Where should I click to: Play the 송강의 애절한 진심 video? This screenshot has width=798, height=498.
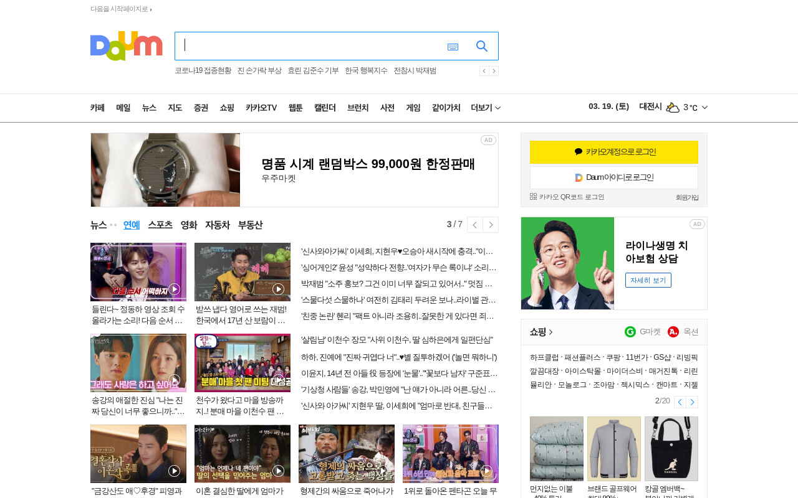tap(138, 363)
